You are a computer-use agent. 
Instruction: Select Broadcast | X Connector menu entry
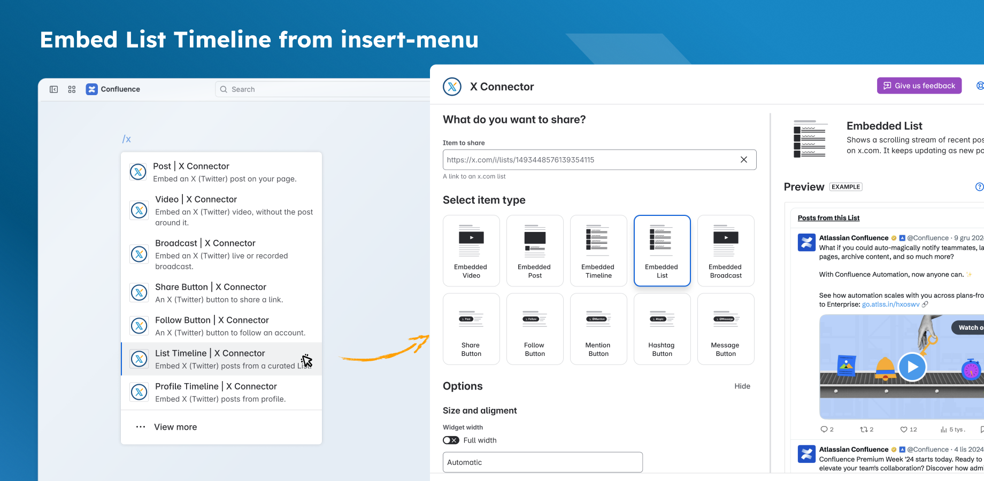pos(221,254)
